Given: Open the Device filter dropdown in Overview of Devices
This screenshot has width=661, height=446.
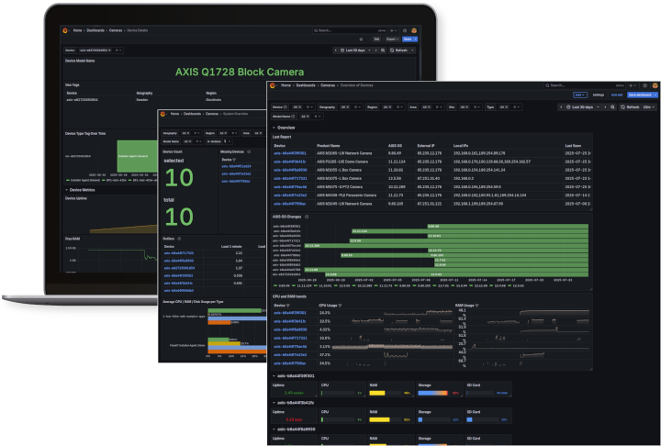Looking at the screenshot, I should [x=312, y=107].
